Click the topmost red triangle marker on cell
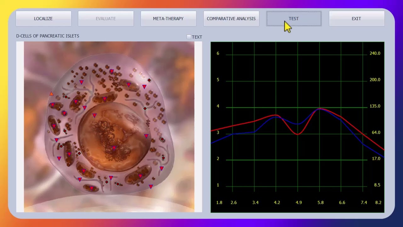 (111, 72)
